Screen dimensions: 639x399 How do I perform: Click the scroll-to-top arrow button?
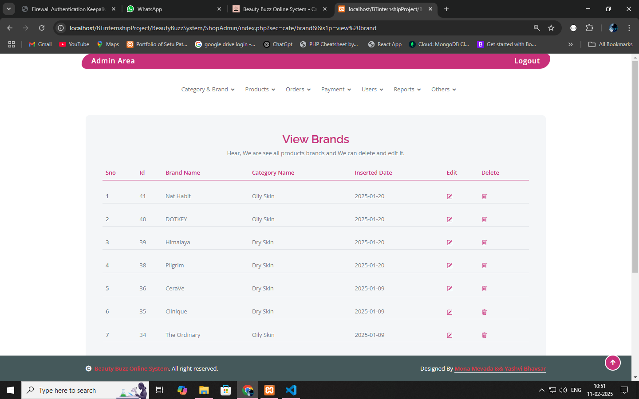(613, 363)
